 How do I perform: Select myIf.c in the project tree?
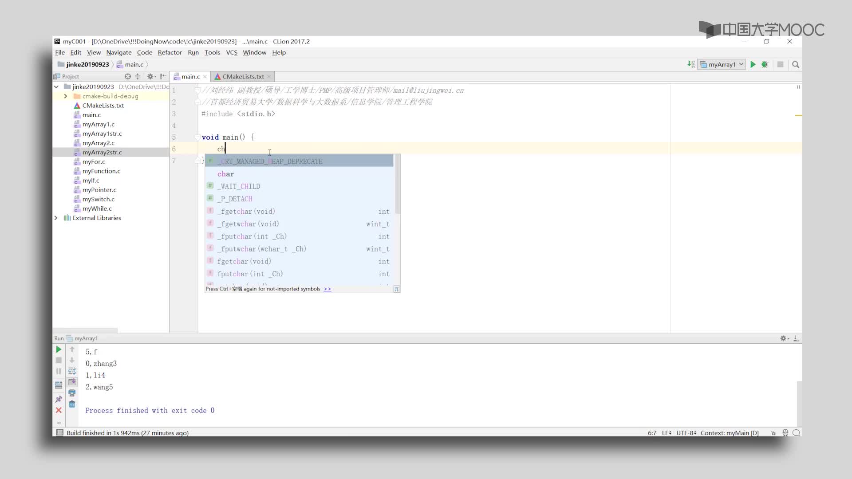91,181
